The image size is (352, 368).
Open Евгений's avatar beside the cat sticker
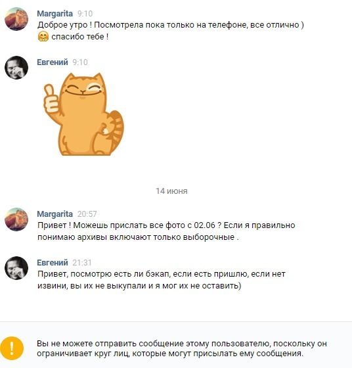[x=16, y=68]
